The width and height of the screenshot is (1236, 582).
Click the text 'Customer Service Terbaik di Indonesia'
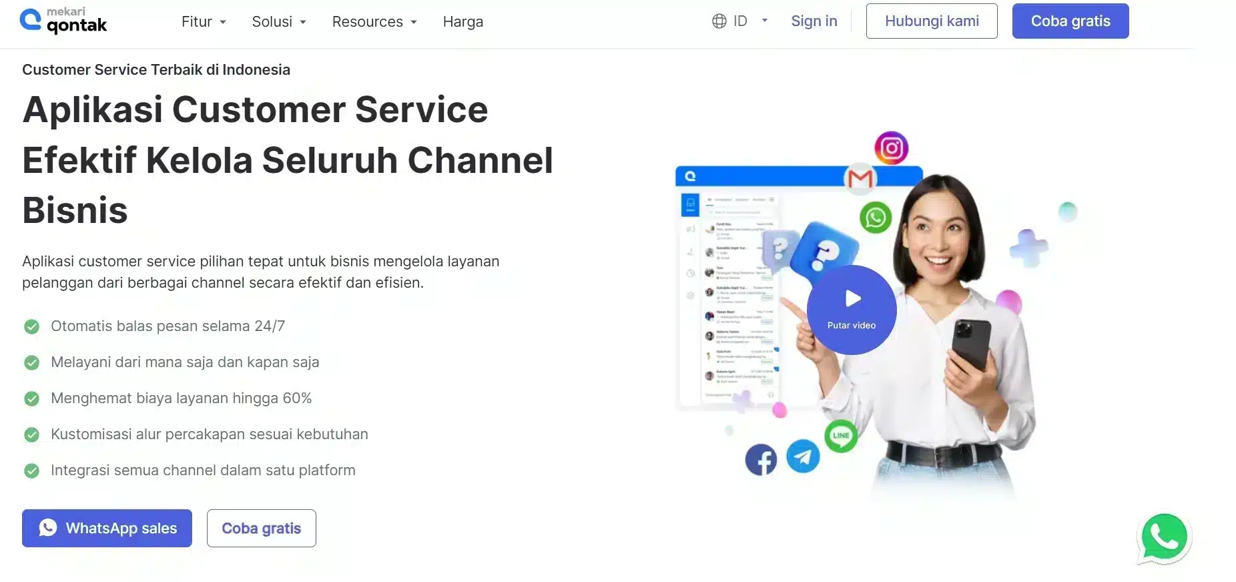[156, 69]
